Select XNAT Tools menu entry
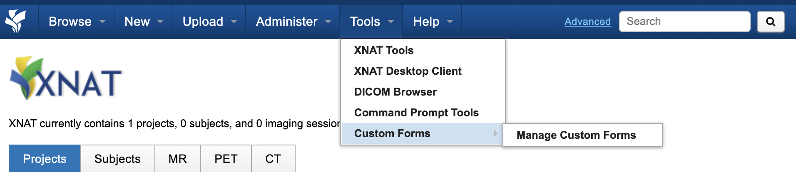Screen dimensions: 796x172 pos(384,50)
